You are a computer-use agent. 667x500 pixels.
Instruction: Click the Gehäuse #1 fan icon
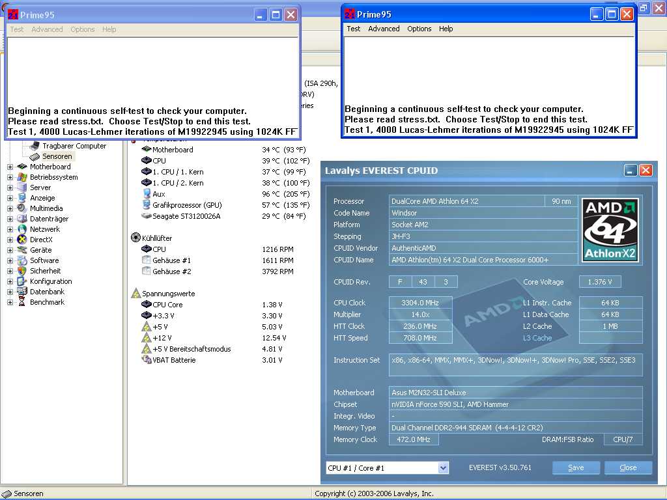pyautogui.click(x=147, y=260)
